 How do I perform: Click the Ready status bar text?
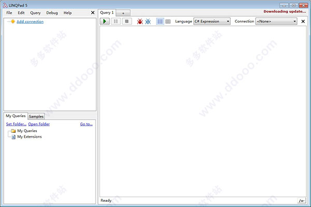tap(106, 200)
